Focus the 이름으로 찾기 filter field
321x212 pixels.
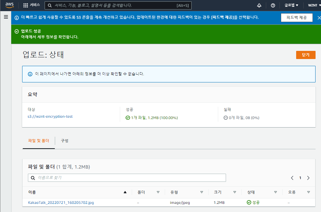(127, 178)
